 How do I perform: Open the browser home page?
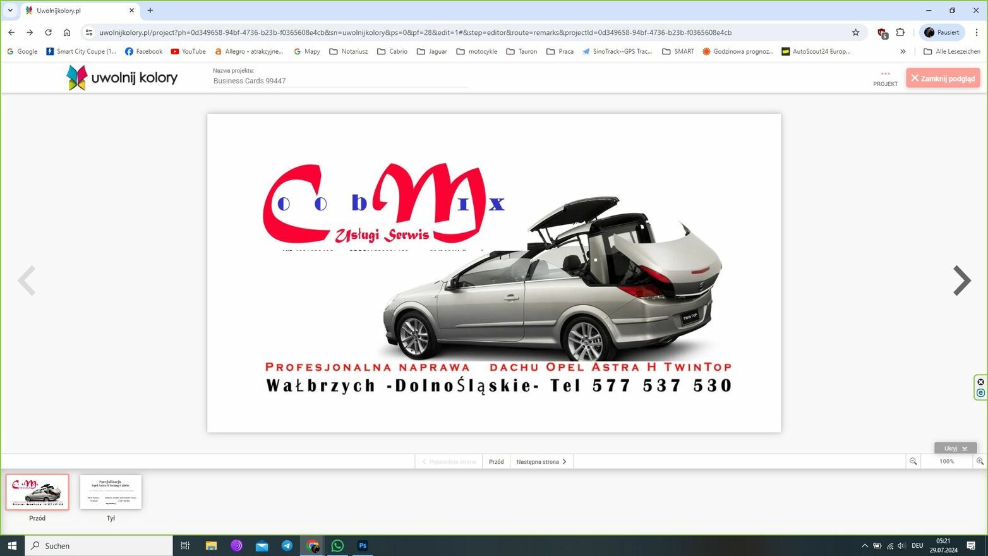tap(66, 32)
